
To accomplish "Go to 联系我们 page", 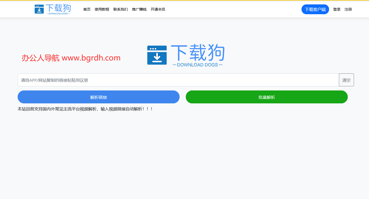I will coord(121,9).
